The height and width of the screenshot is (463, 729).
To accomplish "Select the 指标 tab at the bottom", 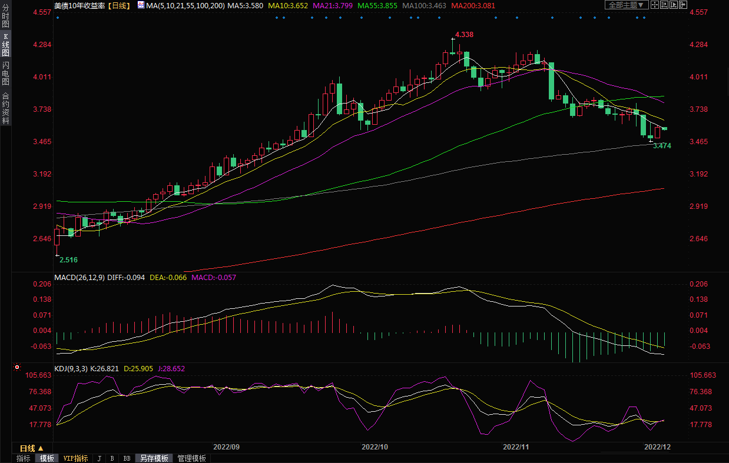I will tap(24, 458).
